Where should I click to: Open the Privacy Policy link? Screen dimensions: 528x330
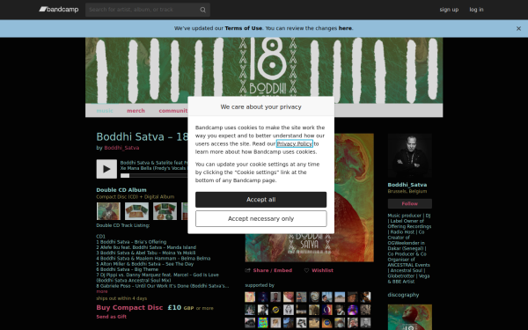coord(295,143)
